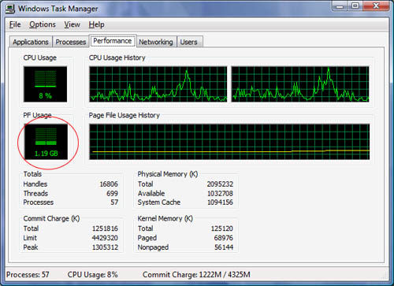
Task: Click the CPU Usage 8 % gauge
Action: click(45, 84)
